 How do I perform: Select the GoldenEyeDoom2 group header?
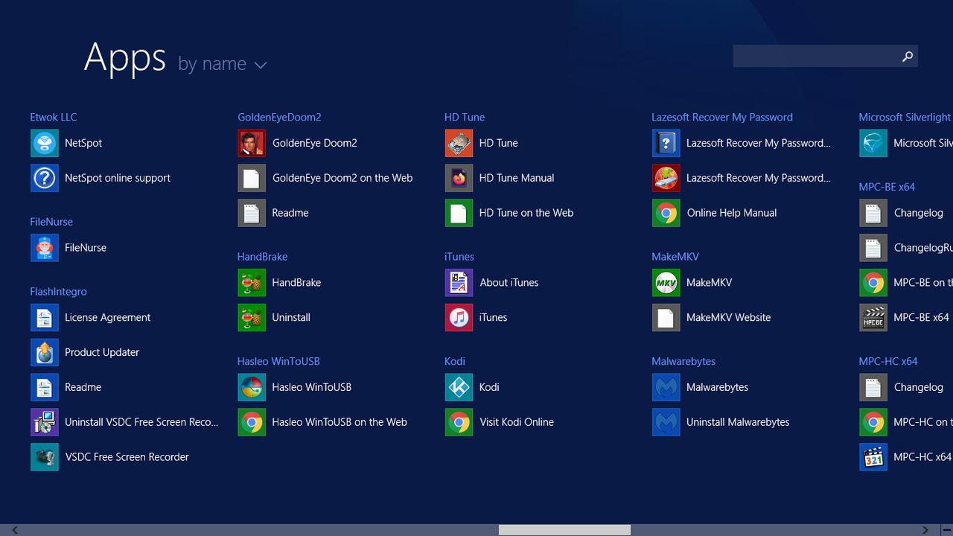[x=279, y=117]
